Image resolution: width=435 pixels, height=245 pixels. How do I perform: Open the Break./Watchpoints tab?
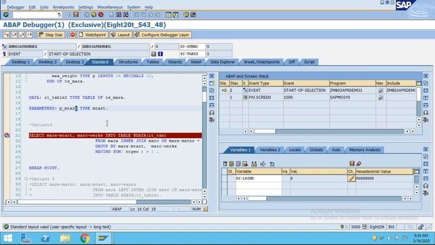pyautogui.click(x=262, y=62)
